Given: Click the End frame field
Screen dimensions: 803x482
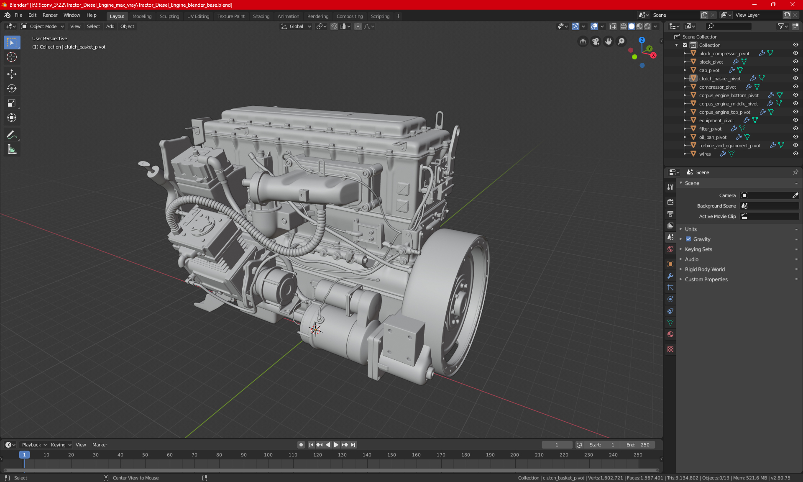Looking at the screenshot, I should coord(638,445).
